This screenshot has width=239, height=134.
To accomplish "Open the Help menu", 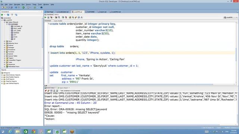I will click(x=52, y=4).
